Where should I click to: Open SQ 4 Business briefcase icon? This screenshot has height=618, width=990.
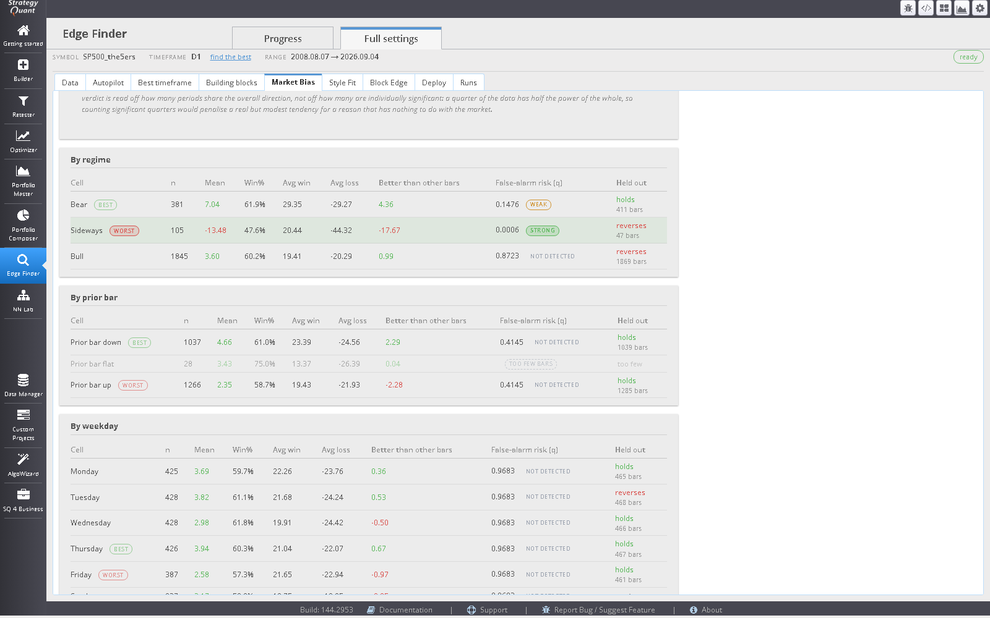(23, 494)
